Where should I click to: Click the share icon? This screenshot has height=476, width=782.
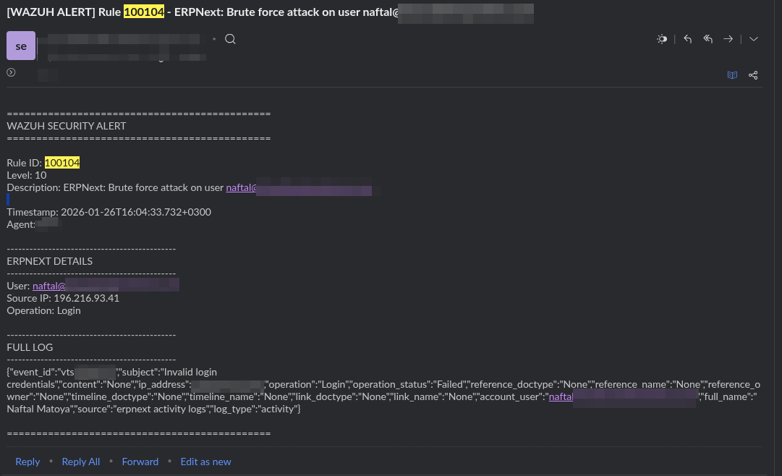(753, 75)
